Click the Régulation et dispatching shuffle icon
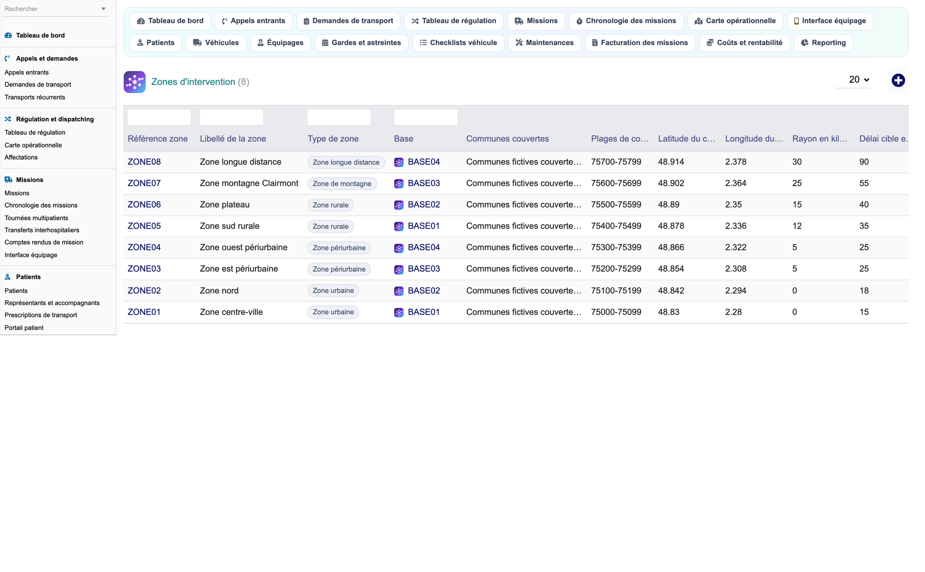Screen dimensions: 925x572 (8, 119)
